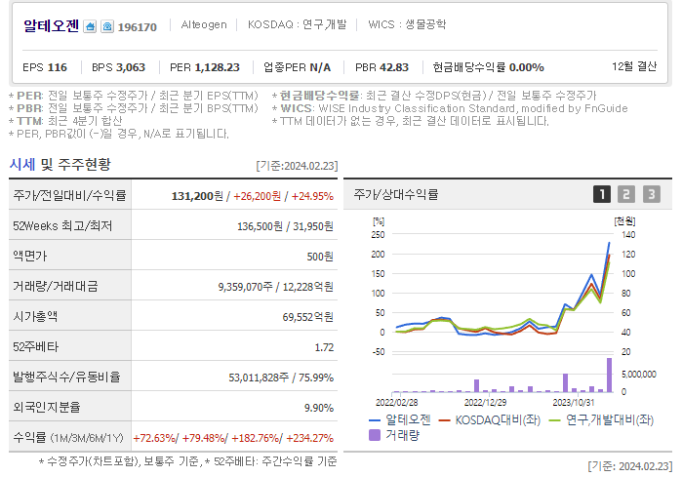This screenshot has width=682, height=477.
Task: Click the 주가/상대수익률 chart title
Action: tap(396, 194)
